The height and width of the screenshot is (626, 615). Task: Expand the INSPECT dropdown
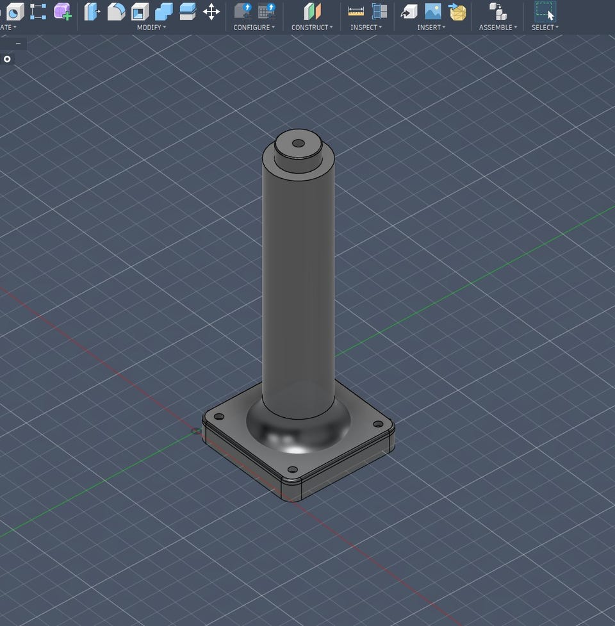366,27
